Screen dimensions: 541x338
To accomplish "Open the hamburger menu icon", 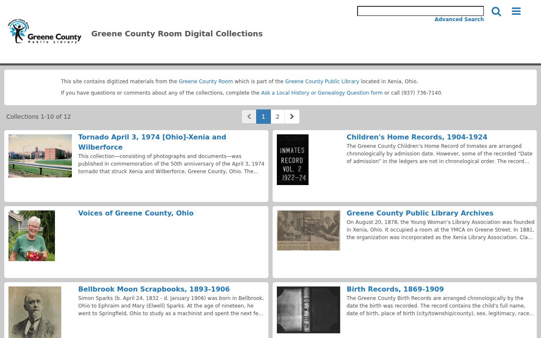I will click(516, 11).
